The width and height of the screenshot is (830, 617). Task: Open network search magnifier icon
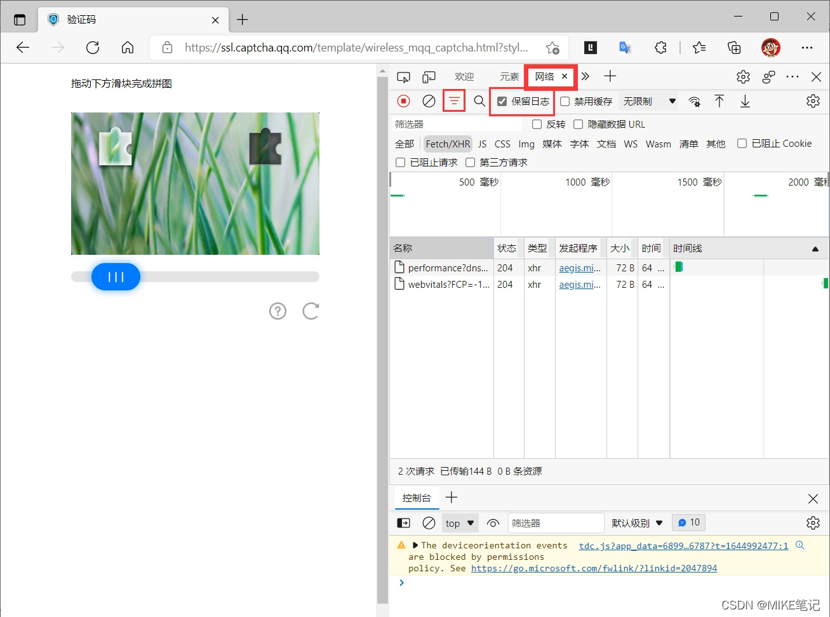479,101
